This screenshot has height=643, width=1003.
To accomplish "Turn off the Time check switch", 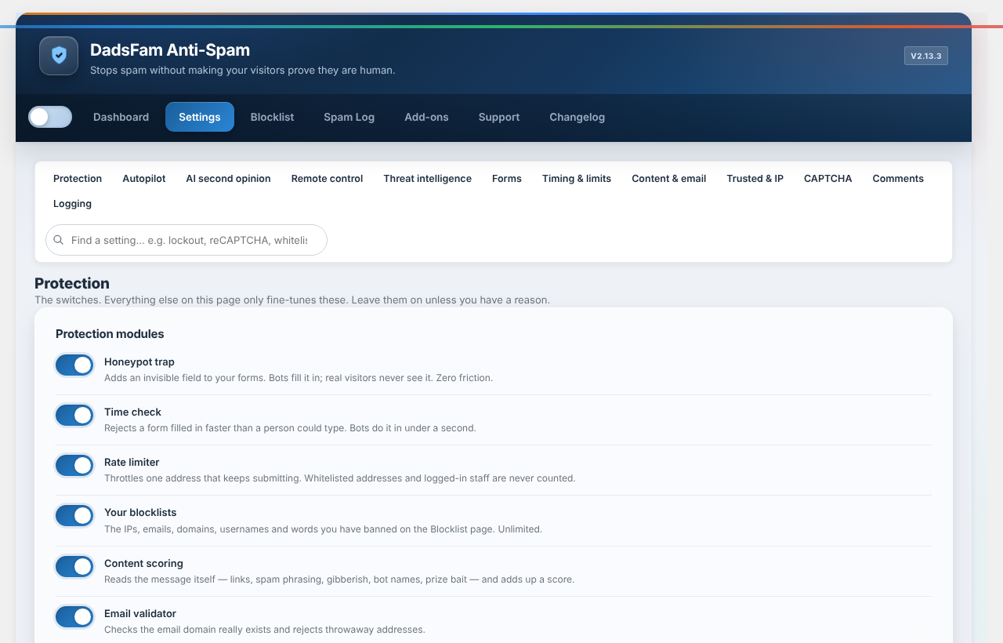I will coord(74,415).
